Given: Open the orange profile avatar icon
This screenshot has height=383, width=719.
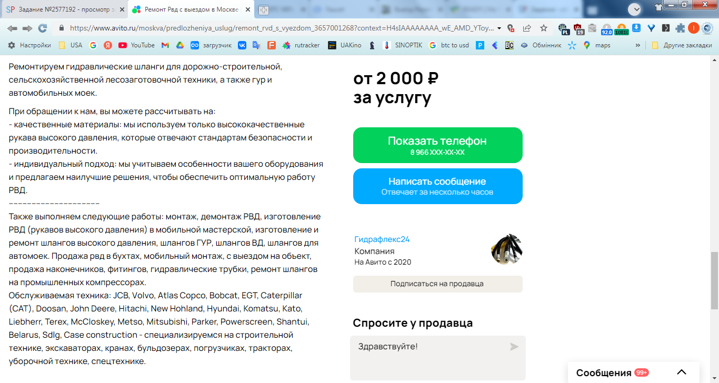Looking at the screenshot, I should [x=694, y=28].
